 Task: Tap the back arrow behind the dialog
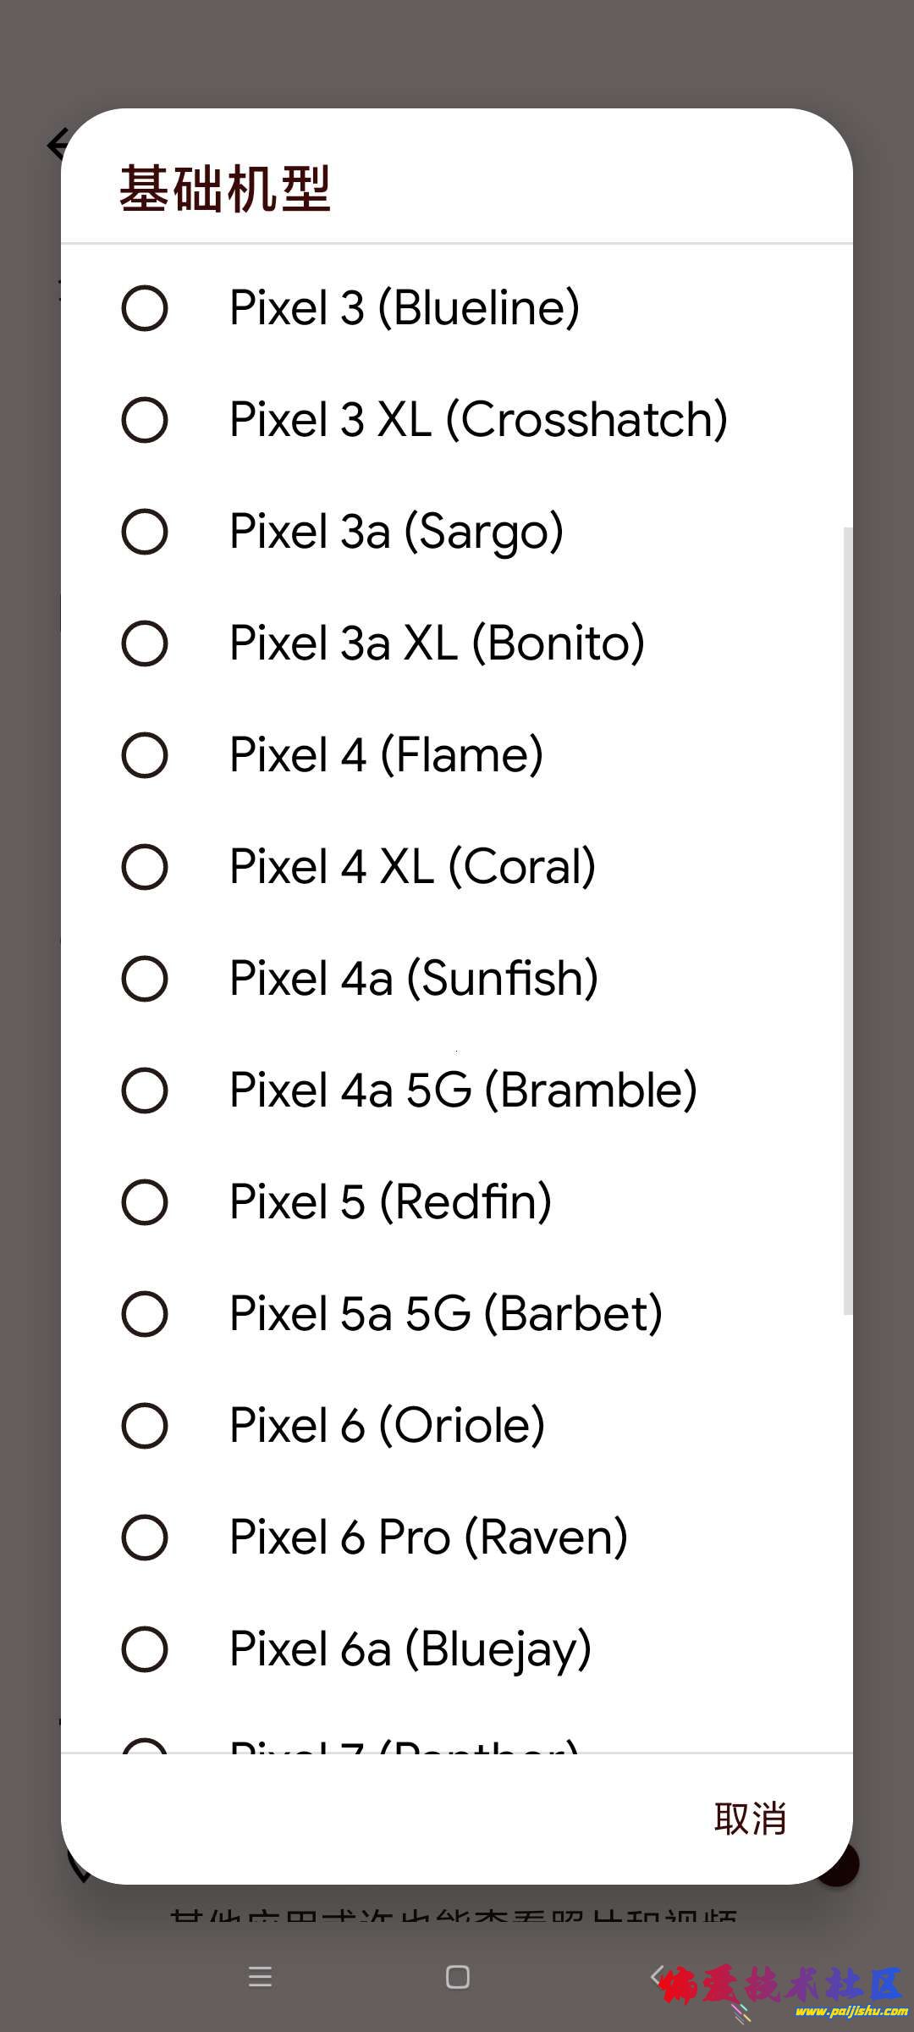[x=56, y=145]
